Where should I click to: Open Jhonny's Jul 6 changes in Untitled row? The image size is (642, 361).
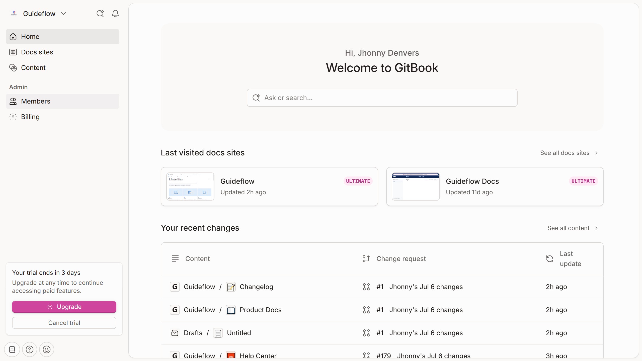coord(426,333)
